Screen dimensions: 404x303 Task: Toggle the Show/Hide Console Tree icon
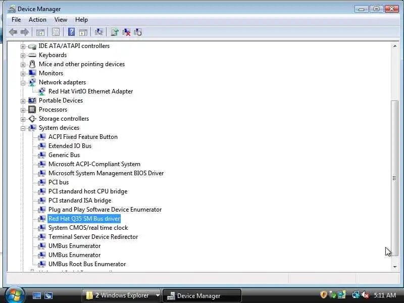click(x=40, y=32)
